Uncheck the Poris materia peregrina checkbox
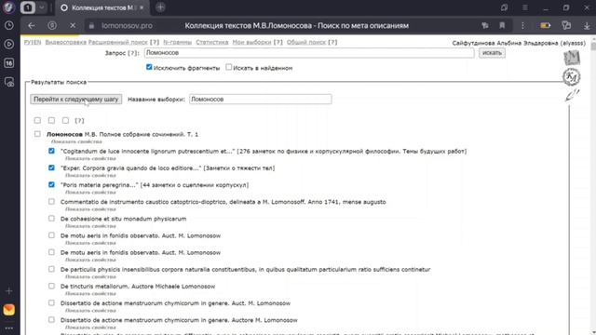The image size is (596, 335). [51, 184]
